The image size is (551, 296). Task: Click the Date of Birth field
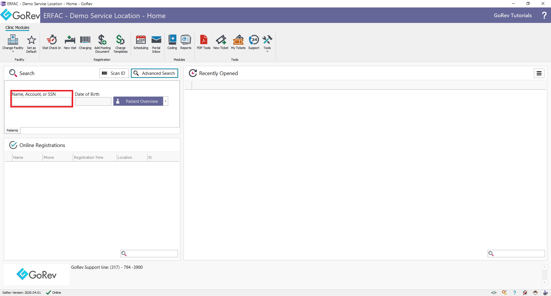tap(93, 101)
